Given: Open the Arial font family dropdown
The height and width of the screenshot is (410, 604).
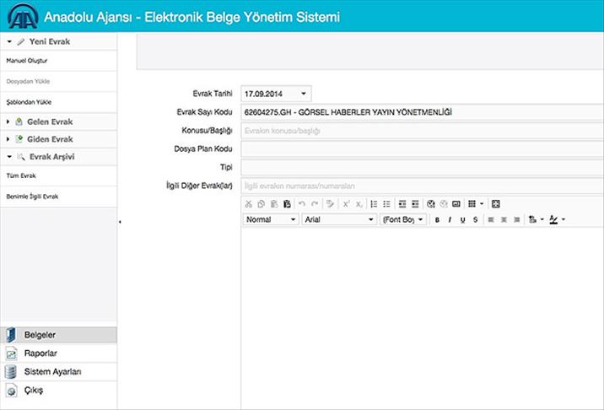Looking at the screenshot, I should [339, 219].
